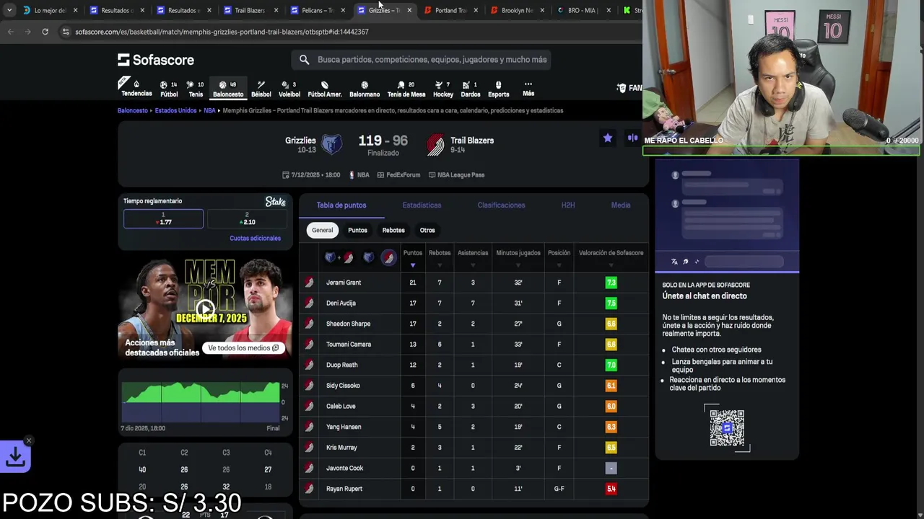
Task: Click Cuotas adicionales link
Action: pyautogui.click(x=255, y=239)
